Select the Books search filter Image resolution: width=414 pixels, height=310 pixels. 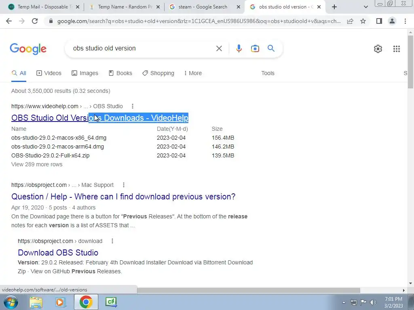(x=120, y=73)
